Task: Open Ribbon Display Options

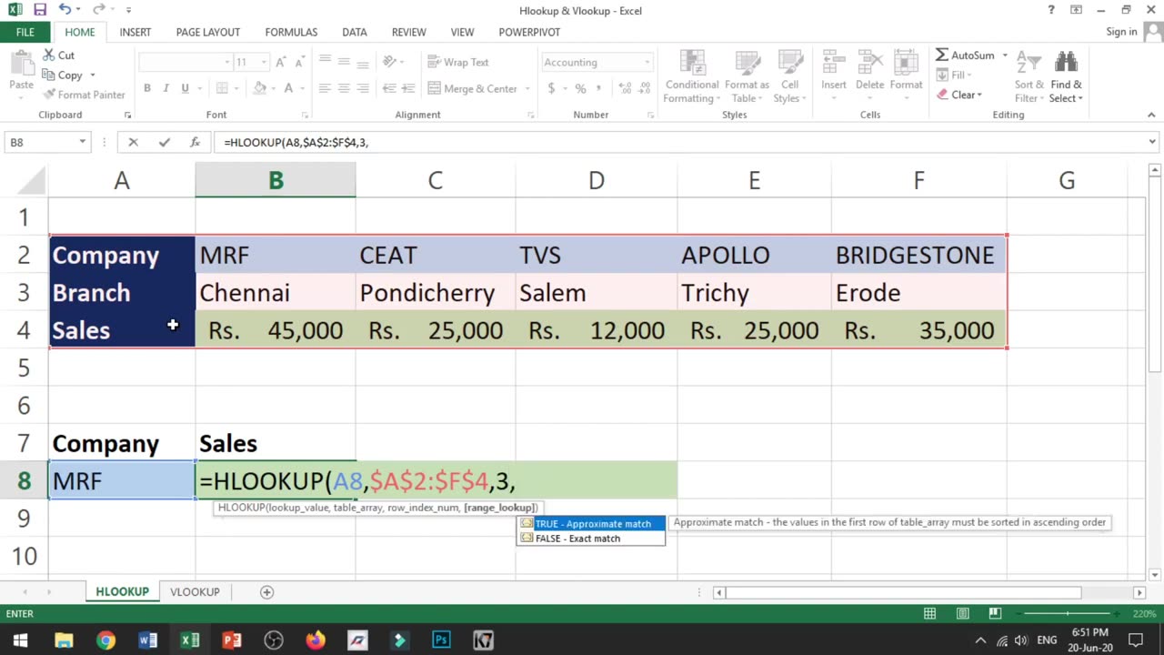Action: pyautogui.click(x=1077, y=10)
